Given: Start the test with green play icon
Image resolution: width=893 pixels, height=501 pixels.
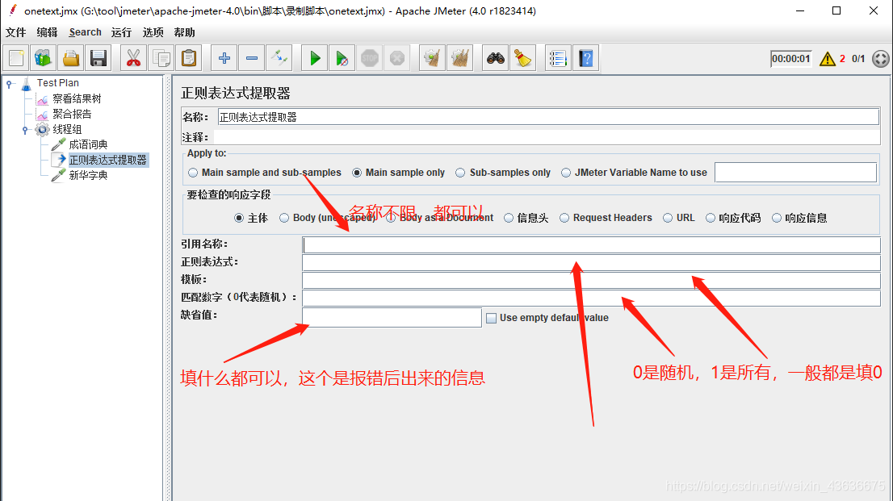Looking at the screenshot, I should [315, 58].
